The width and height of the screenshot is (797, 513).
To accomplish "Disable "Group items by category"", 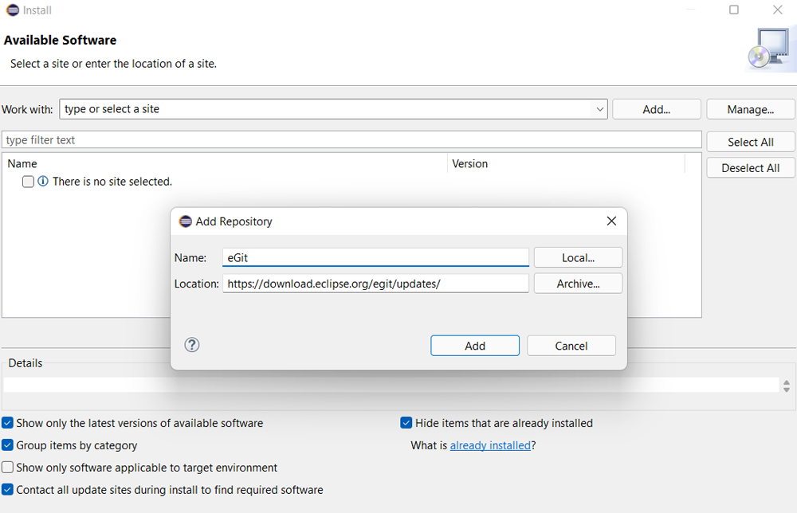I will pos(7,445).
